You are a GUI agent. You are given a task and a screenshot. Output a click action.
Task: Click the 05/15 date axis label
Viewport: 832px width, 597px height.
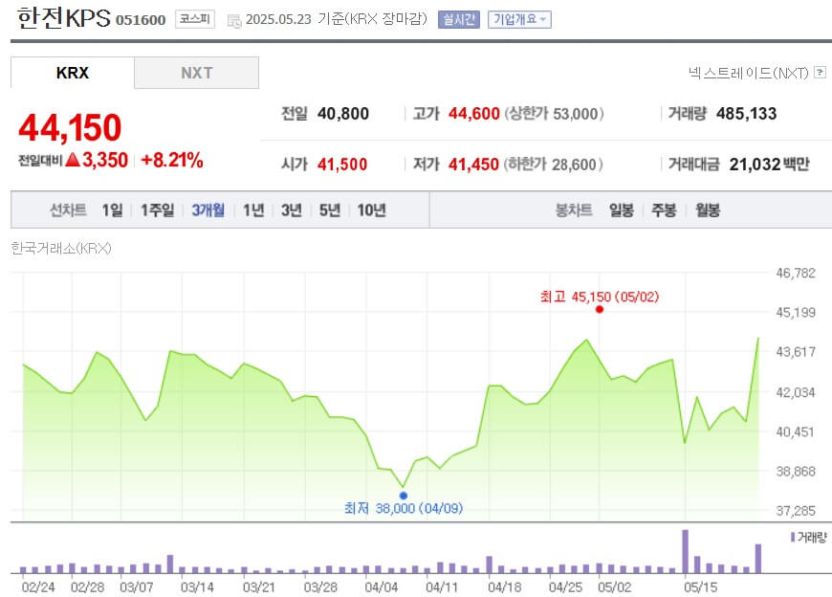700,587
